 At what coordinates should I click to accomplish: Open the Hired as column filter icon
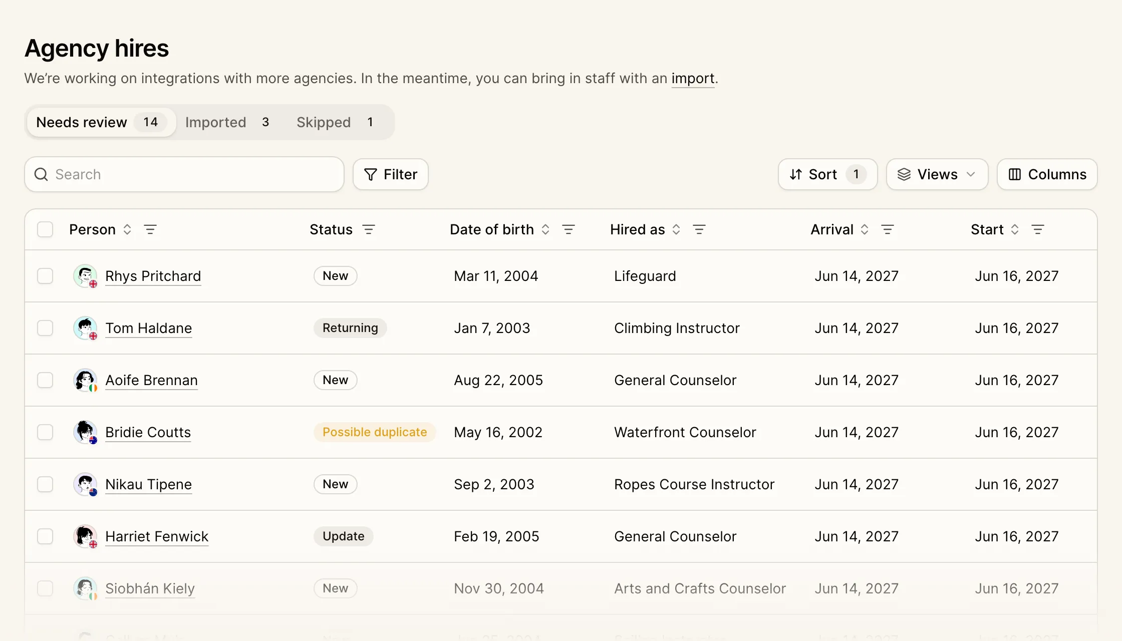coord(699,229)
